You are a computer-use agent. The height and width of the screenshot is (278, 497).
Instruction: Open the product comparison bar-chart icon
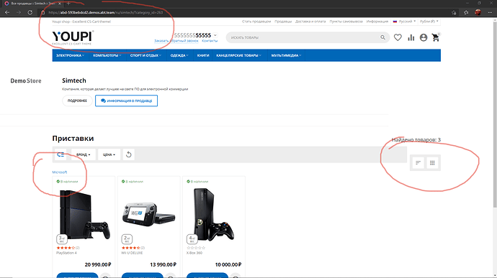click(x=411, y=37)
